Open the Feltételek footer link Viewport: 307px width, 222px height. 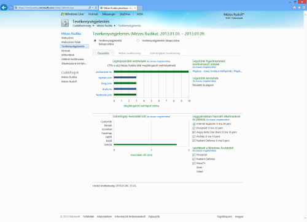88,216
